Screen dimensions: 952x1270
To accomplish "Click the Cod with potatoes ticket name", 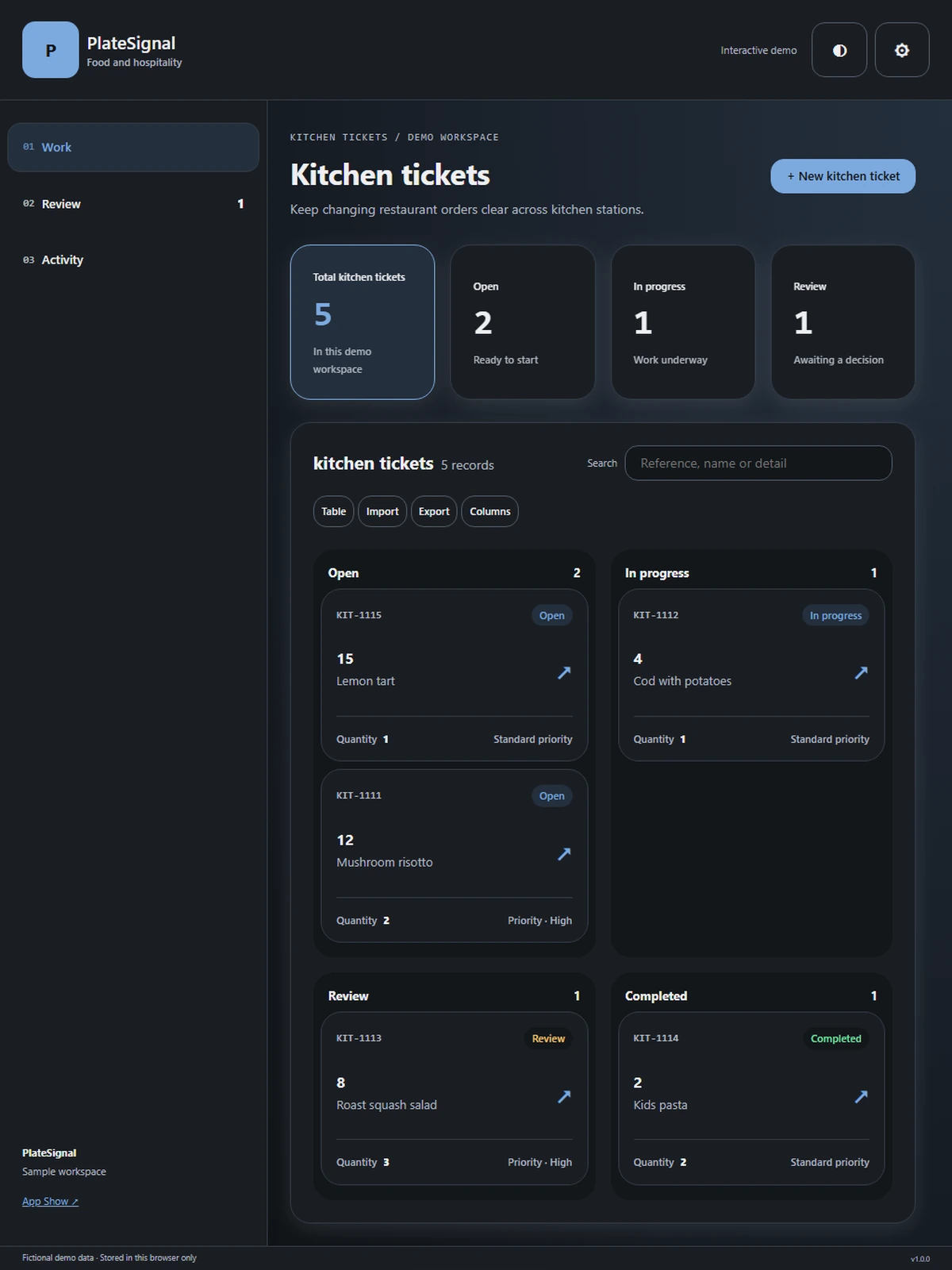I will point(682,681).
